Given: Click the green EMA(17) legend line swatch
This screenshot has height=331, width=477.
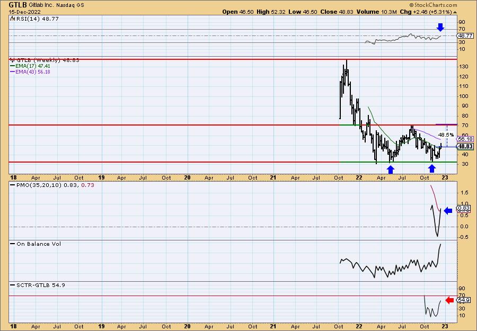Looking at the screenshot, I should (x=13, y=66).
